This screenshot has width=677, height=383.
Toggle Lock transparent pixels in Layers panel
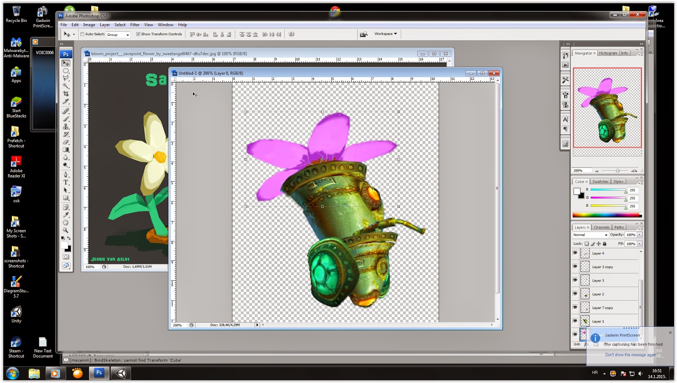(x=586, y=243)
